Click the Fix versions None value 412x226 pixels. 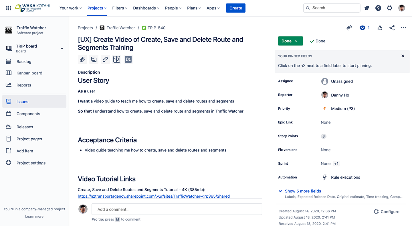pos(326,150)
